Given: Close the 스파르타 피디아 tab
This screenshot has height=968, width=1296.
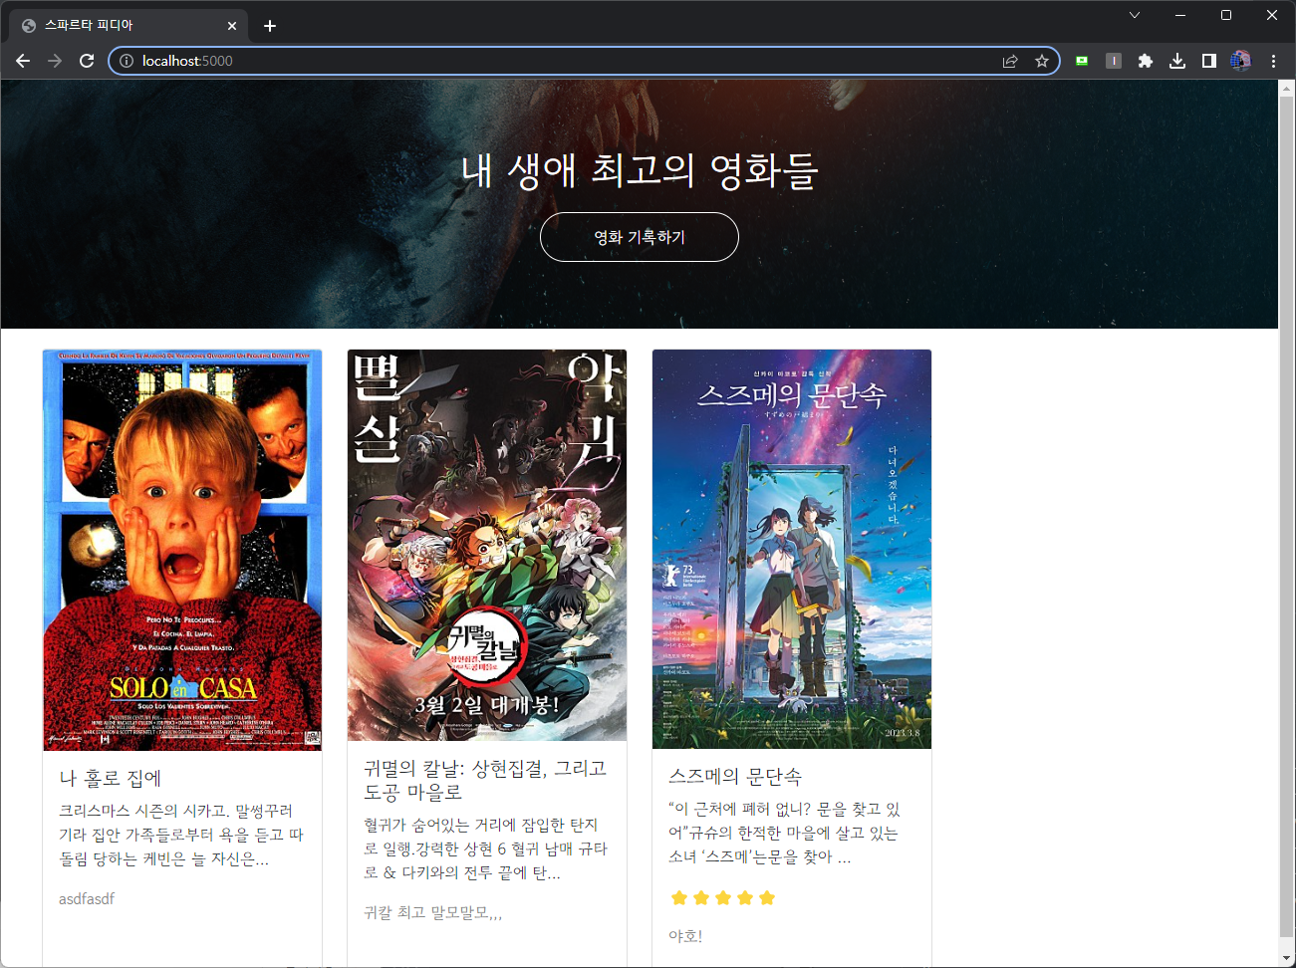Looking at the screenshot, I should coord(232,26).
